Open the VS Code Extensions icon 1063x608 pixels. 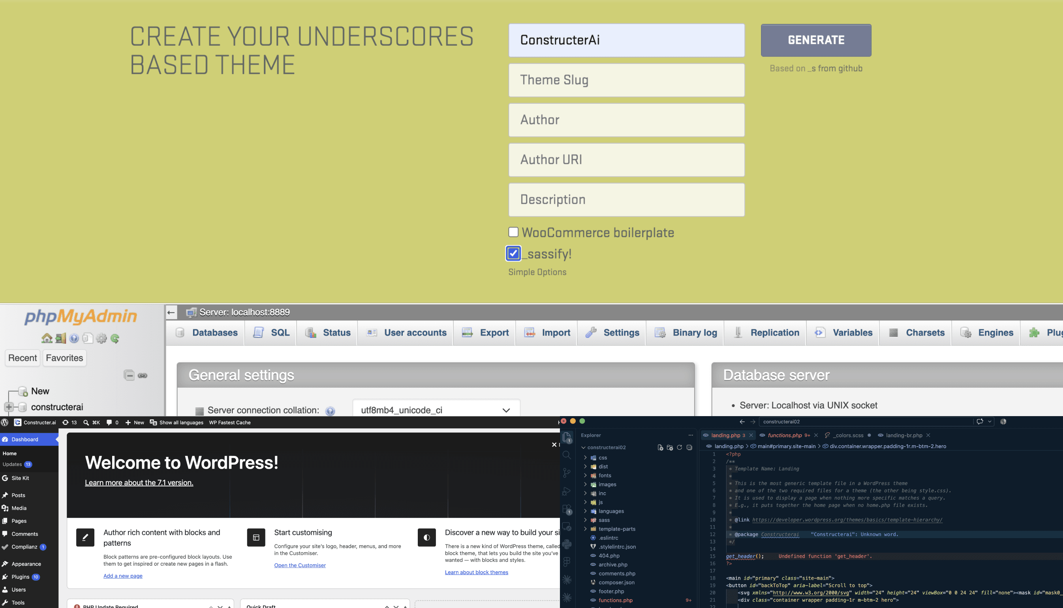[x=567, y=509]
